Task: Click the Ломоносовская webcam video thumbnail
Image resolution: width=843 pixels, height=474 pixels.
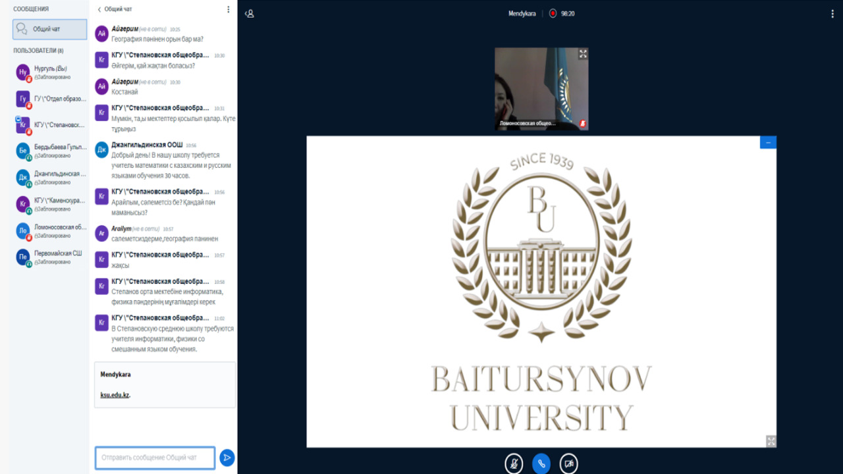Action: (x=541, y=88)
